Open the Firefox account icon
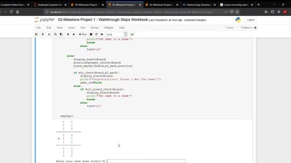The height and width of the screenshot is (163, 291). click(279, 12)
